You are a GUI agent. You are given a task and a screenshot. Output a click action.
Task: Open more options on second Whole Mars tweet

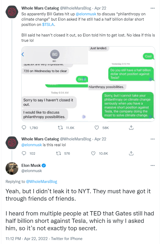pyautogui.click(x=152, y=139)
